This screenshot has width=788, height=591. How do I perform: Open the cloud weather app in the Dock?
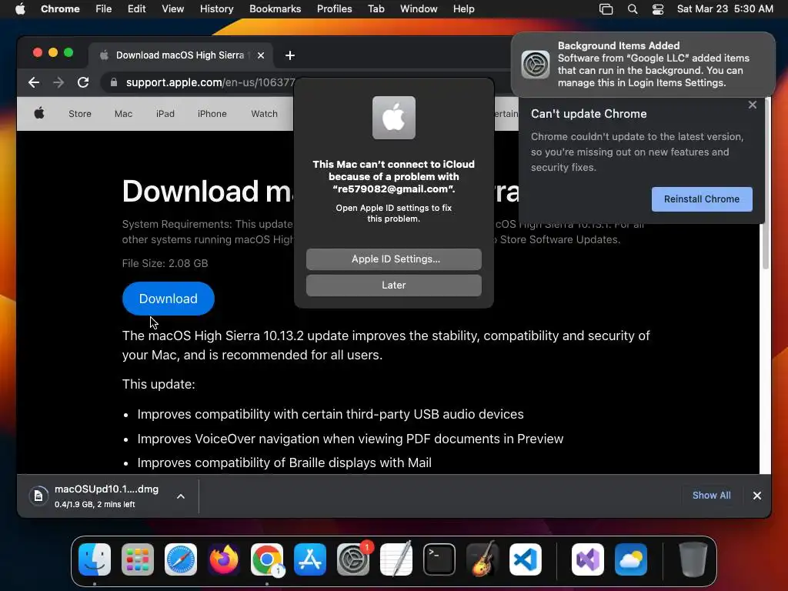631,559
